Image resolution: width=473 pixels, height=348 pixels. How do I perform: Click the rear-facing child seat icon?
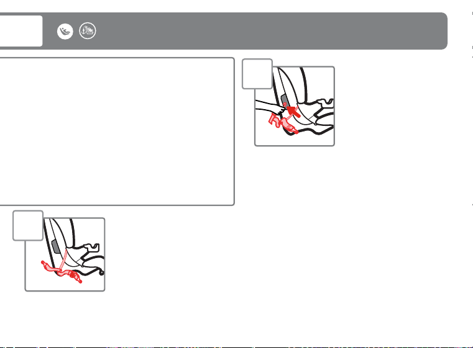65,31
